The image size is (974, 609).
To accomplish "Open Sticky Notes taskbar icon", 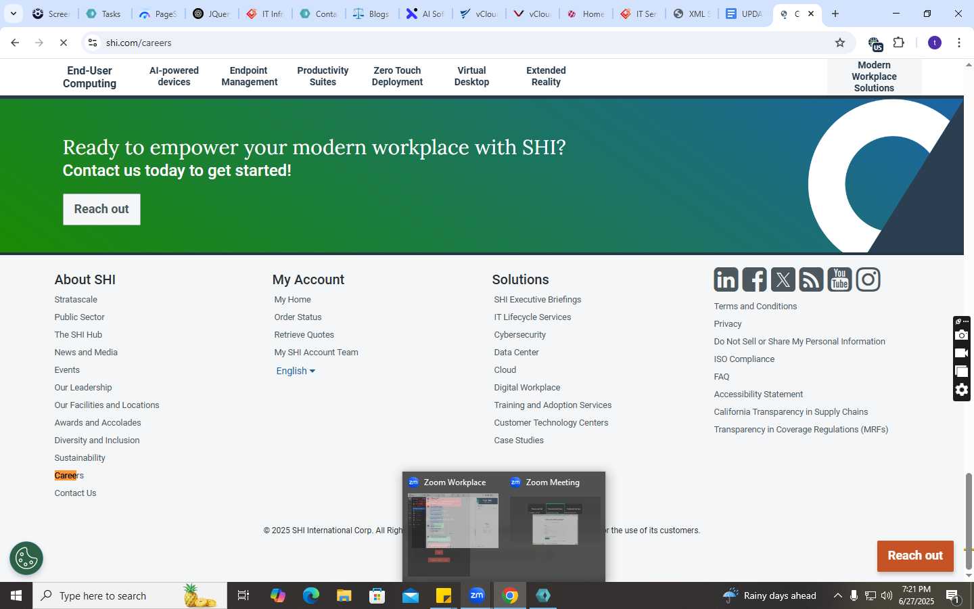I will pos(444,595).
